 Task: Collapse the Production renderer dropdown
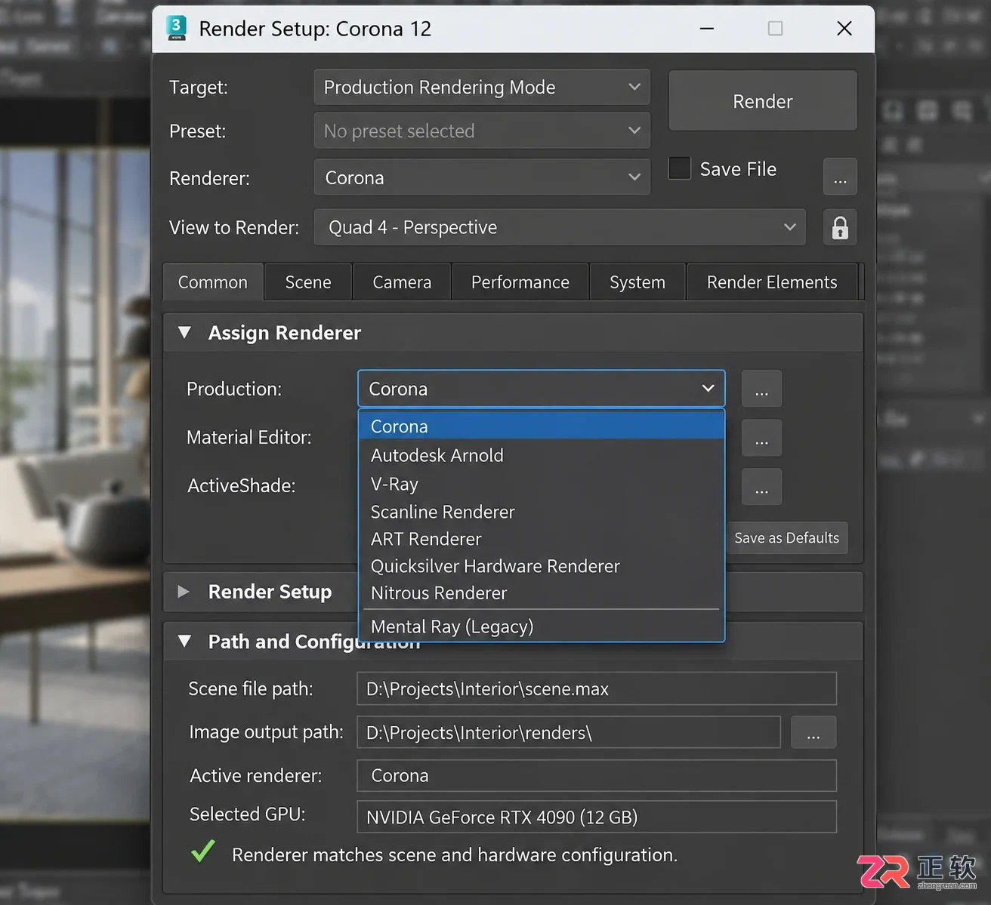pyautogui.click(x=541, y=389)
